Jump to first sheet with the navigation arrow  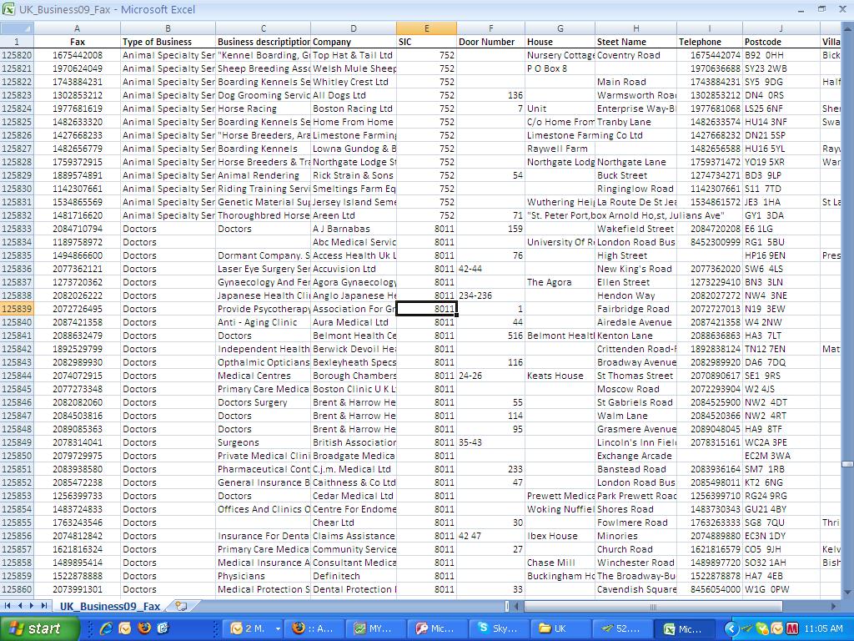(8, 606)
